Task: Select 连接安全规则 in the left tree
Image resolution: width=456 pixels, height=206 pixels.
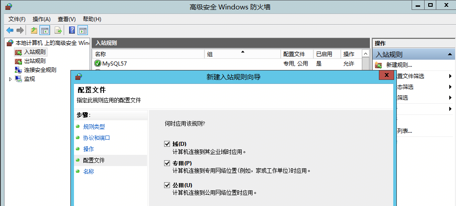Action: coord(40,70)
